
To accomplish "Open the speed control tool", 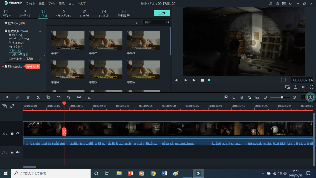I will 58,97.
